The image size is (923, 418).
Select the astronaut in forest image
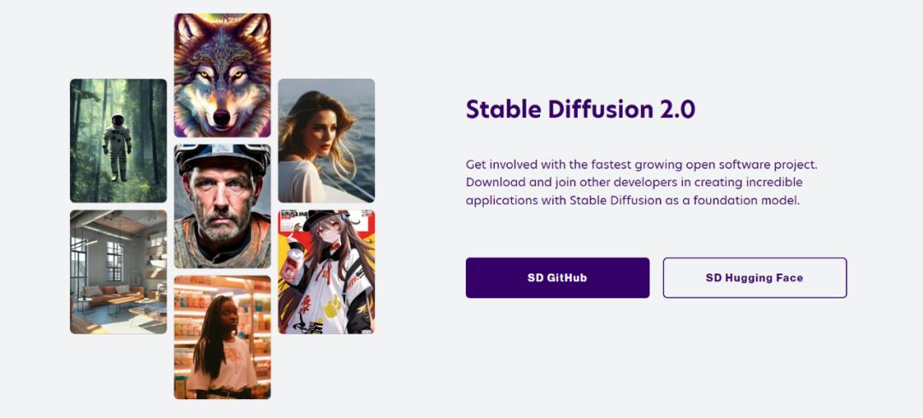click(x=118, y=140)
